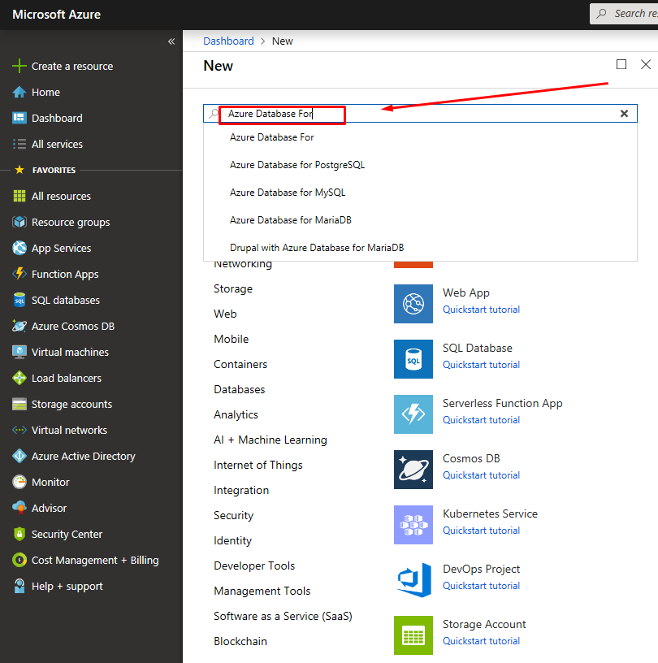Click the Cost Management + Billing icon
Viewport: 658px width, 663px height.
tap(19, 560)
